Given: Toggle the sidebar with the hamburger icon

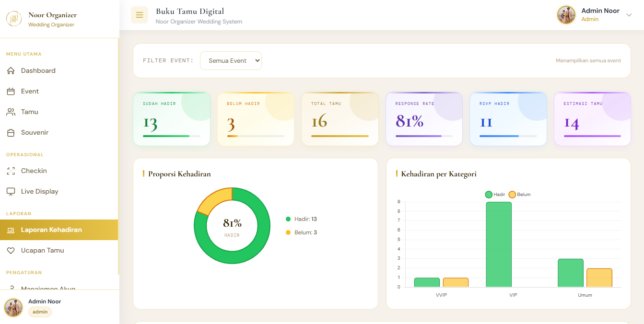Looking at the screenshot, I should click(140, 15).
